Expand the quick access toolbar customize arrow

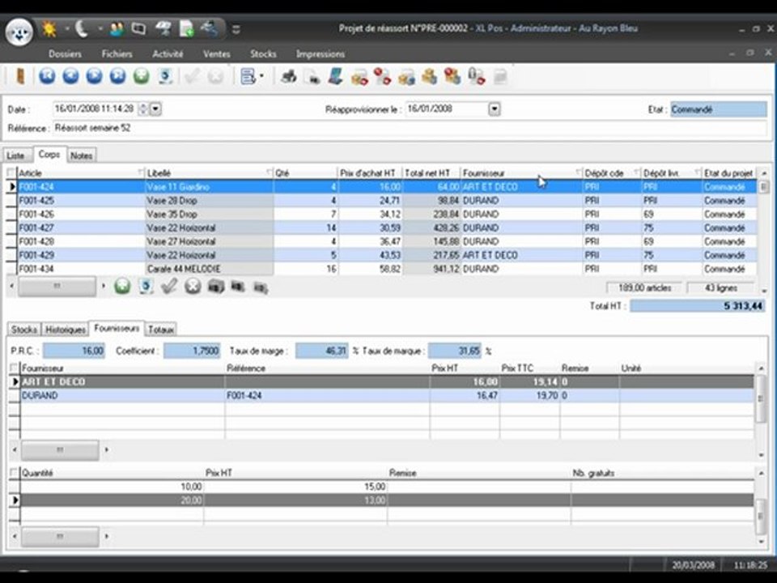coord(236,29)
